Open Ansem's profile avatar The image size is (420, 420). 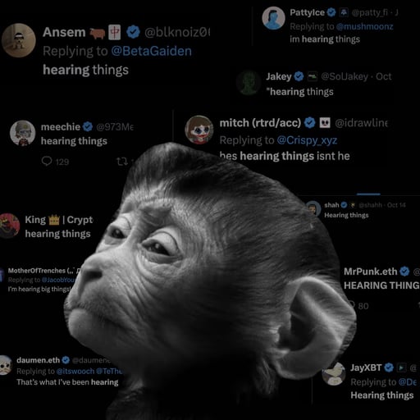click(x=19, y=40)
